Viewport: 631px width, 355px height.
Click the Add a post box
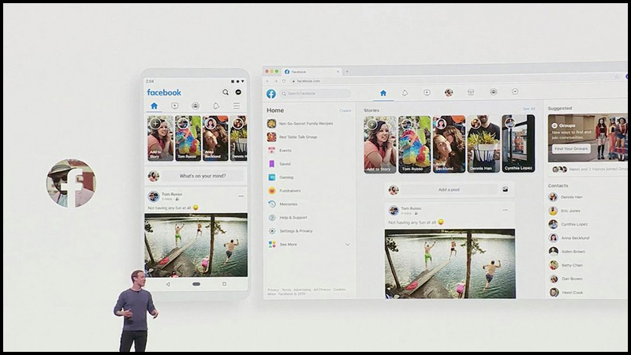tap(449, 189)
